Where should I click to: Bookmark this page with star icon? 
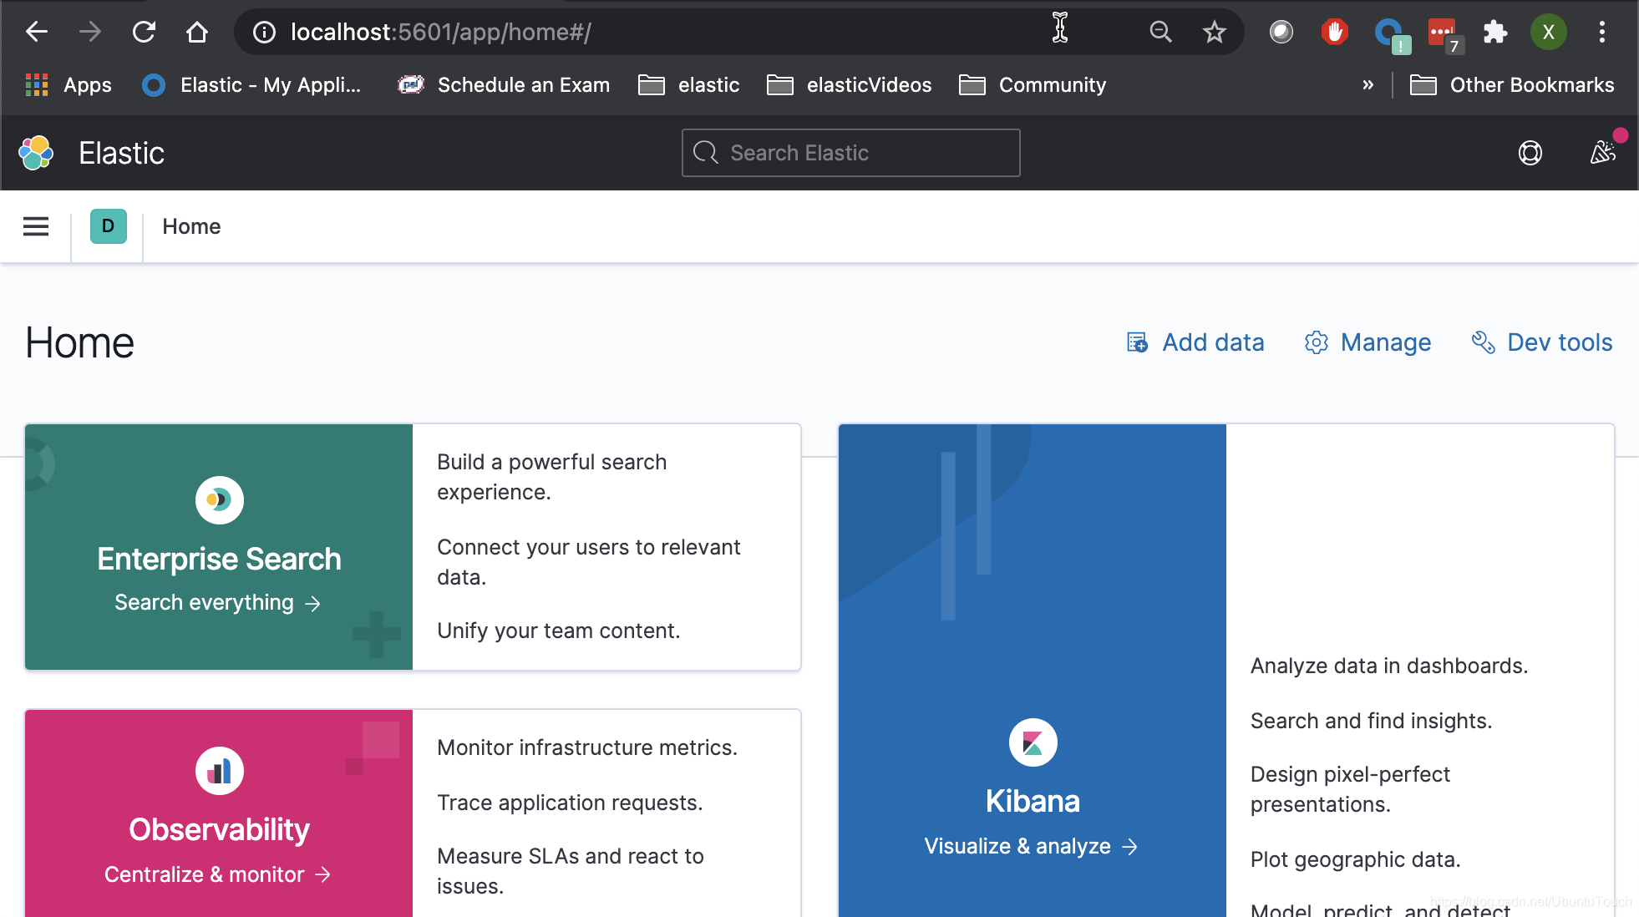[x=1214, y=32]
